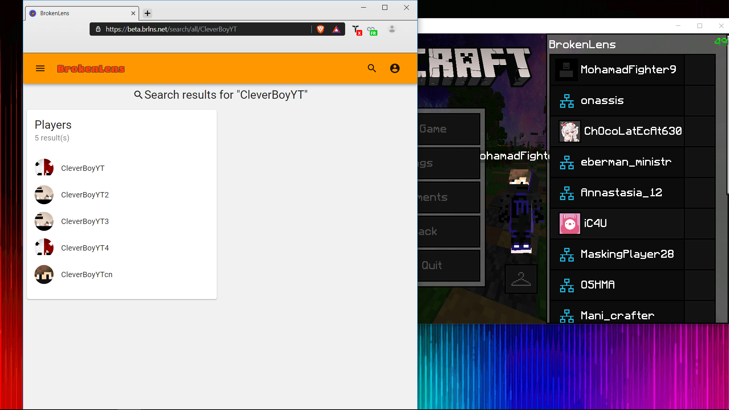This screenshot has width=729, height=410.
Task: Open a new browser tab
Action: (x=147, y=13)
